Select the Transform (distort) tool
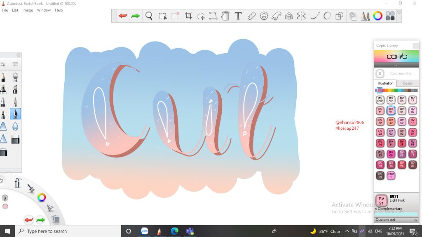This screenshot has width=422, height=237. 213,16
